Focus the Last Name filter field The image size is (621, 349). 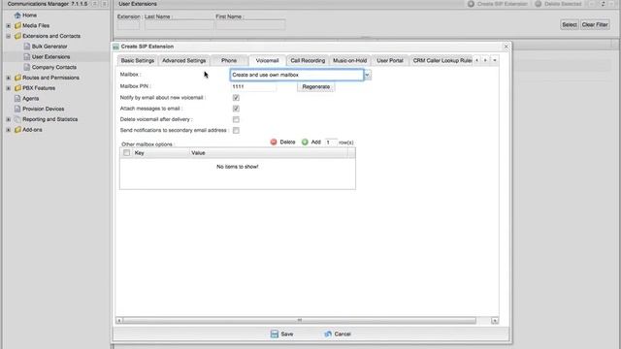point(180,25)
